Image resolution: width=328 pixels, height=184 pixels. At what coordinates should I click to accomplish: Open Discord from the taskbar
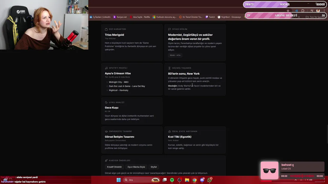[x=202, y=180]
